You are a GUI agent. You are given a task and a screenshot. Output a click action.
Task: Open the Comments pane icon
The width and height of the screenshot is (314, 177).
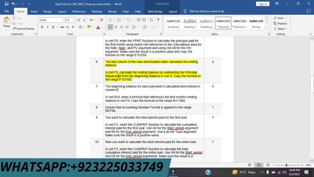[x=309, y=11]
